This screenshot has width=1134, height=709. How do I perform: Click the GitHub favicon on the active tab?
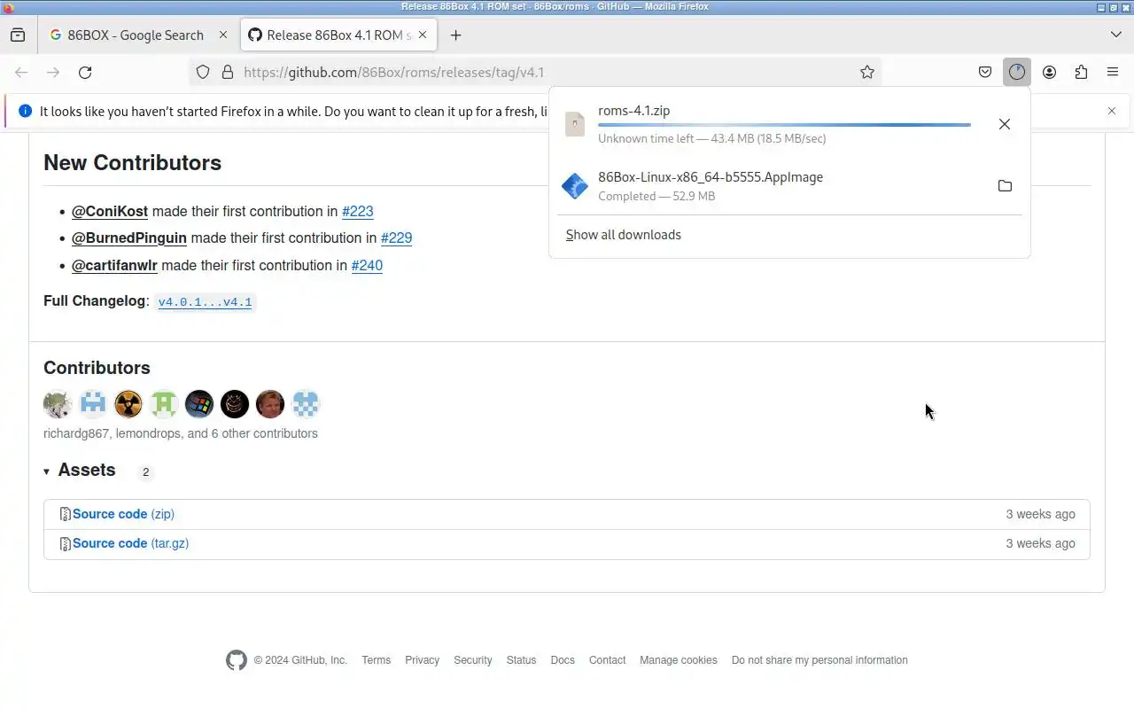255,35
